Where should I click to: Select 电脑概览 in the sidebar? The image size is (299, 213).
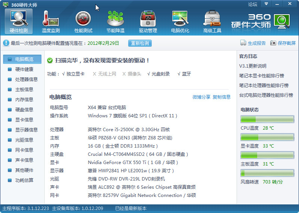point(22,59)
